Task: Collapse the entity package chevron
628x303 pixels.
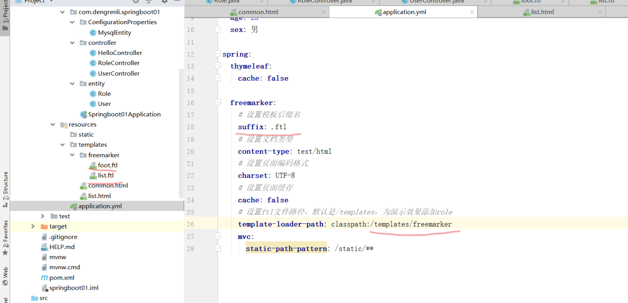Action: click(72, 83)
